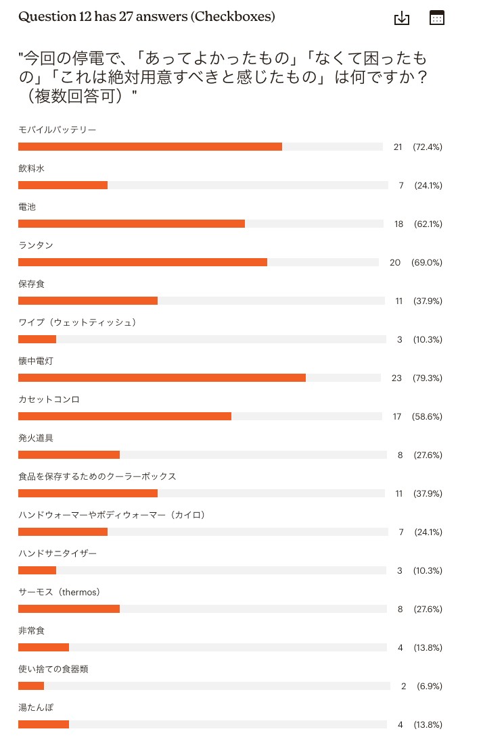Click the download results icon

pyautogui.click(x=401, y=18)
